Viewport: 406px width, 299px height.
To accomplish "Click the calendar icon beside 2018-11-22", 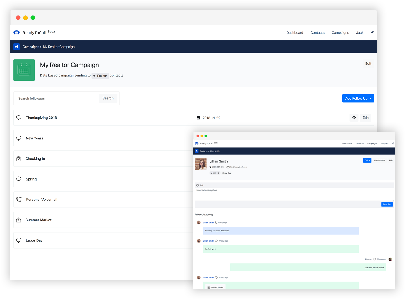I will (198, 118).
